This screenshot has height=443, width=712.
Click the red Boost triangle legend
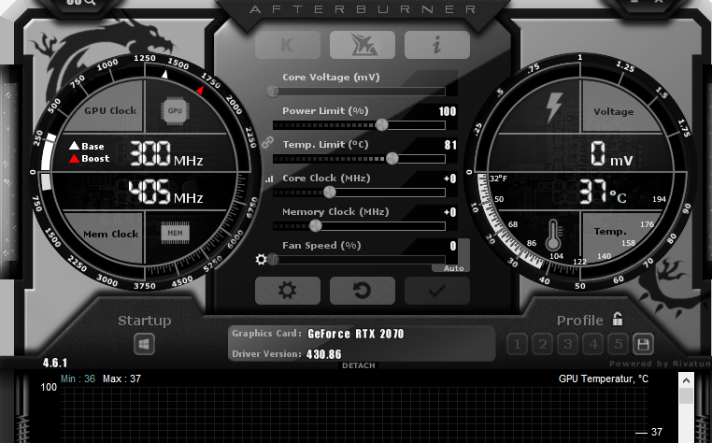[x=74, y=159]
